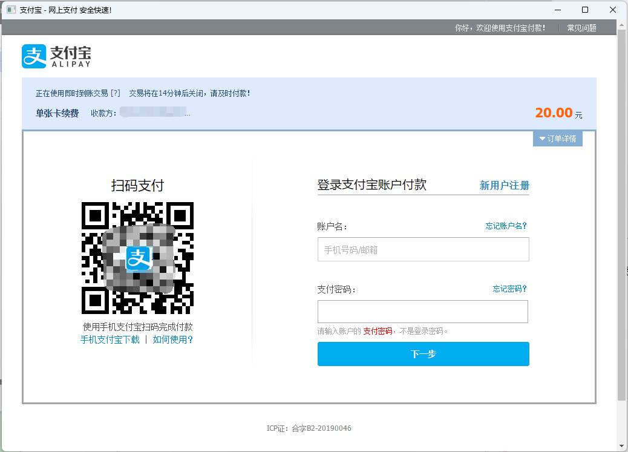
Task: Maximize the Alipay payment window
Action: coord(585,10)
